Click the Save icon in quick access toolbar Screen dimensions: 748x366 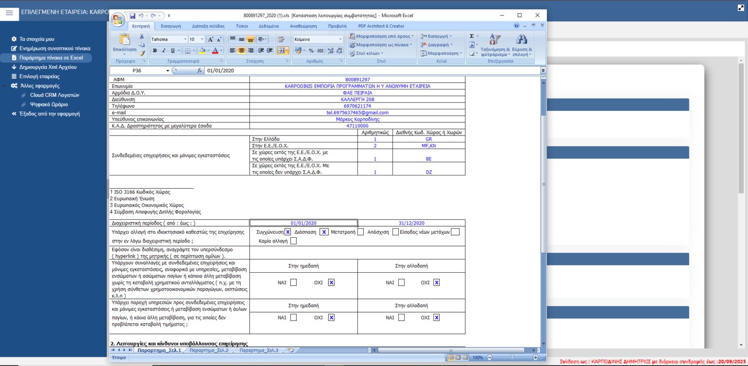132,16
